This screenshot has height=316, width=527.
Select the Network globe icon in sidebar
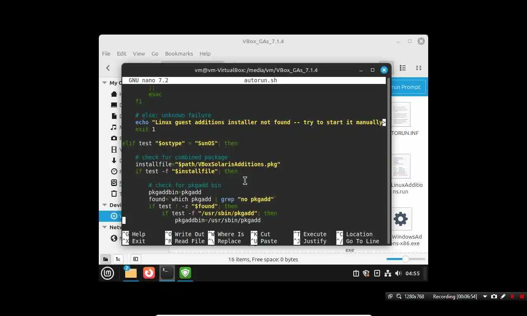[114, 238]
